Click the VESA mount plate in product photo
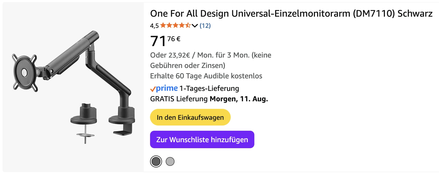 click(25, 72)
